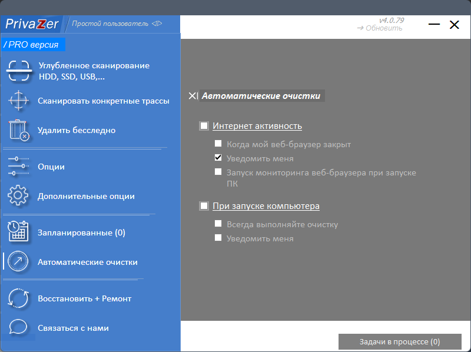Click the Автоматические очистки panel title
This screenshot has width=471, height=352.
[x=261, y=96]
